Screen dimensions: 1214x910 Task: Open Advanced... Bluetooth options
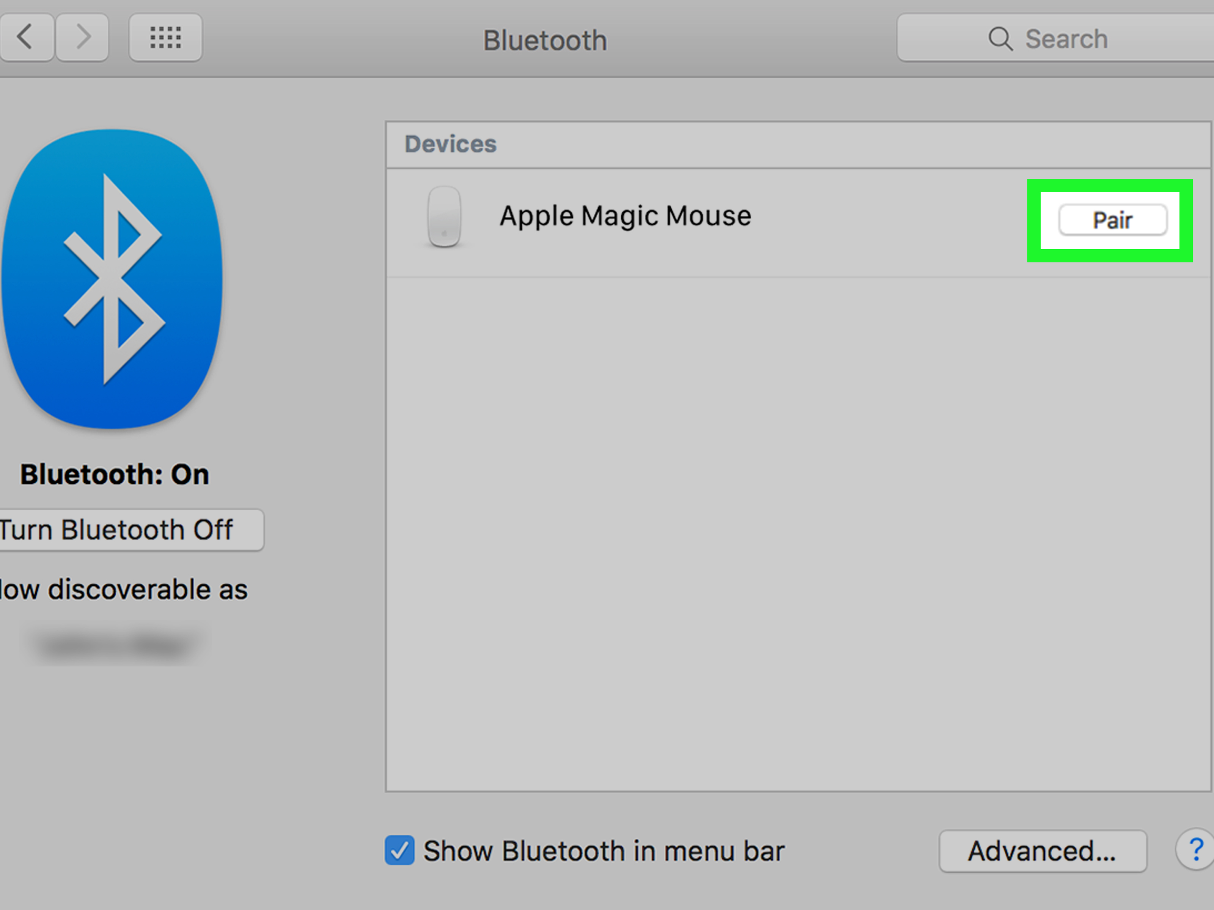coord(1043,851)
